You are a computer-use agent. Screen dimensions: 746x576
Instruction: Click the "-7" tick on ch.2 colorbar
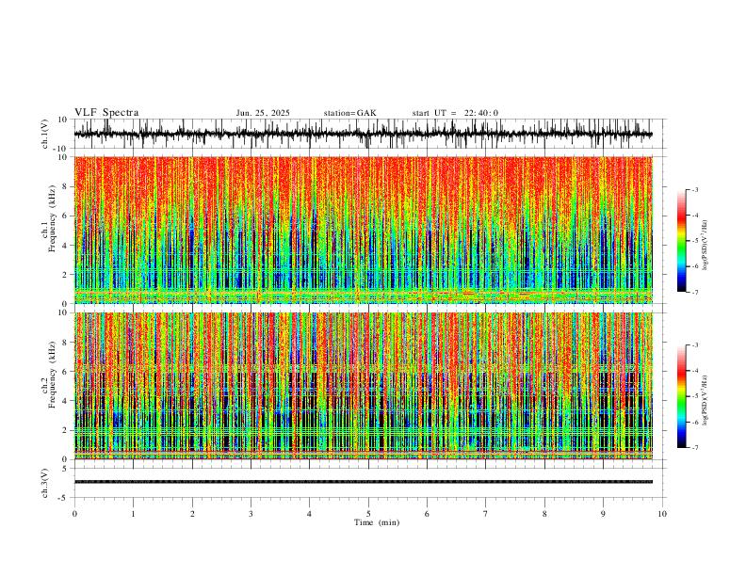pos(694,447)
